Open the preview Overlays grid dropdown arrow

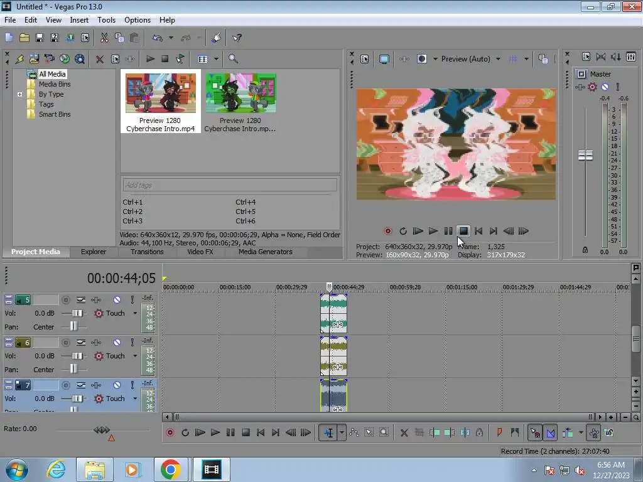click(x=526, y=59)
